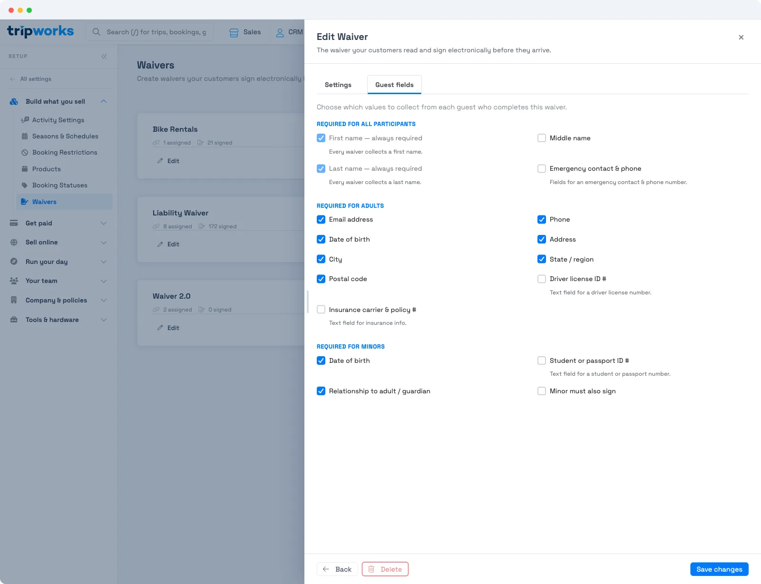Viewport: 761px width, 584px height.
Task: Expand the Tools & hardware chevron
Action: coord(104,320)
